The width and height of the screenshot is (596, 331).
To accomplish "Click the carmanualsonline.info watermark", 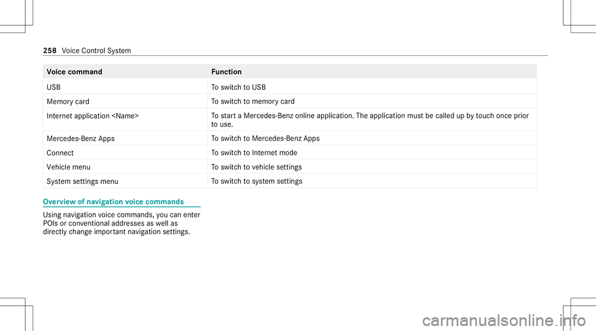I will (504, 320).
